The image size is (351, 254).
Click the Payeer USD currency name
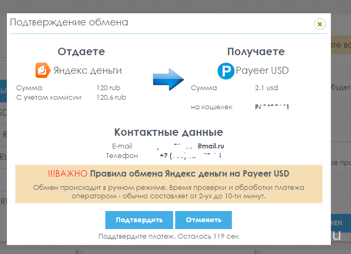(262, 71)
